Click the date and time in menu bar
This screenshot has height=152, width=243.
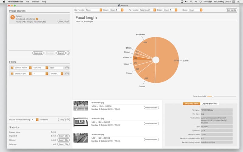[222, 2]
